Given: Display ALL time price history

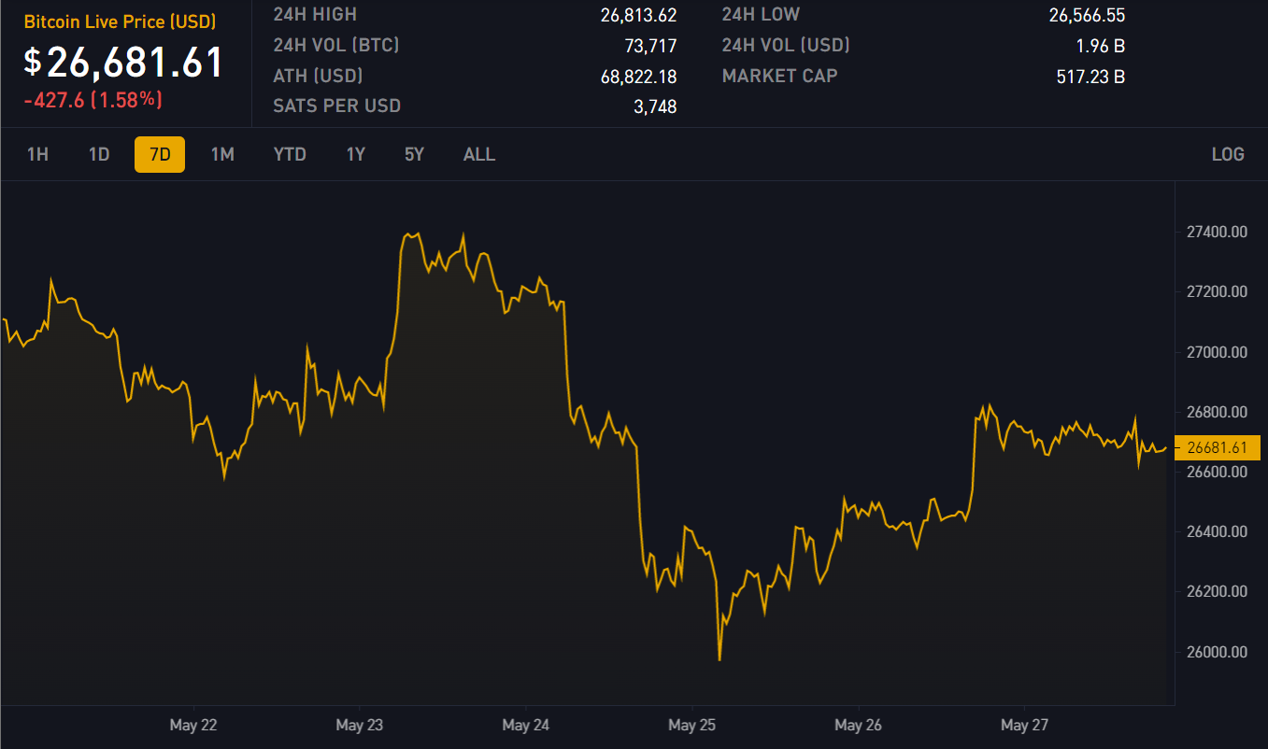Looking at the screenshot, I should [x=479, y=155].
